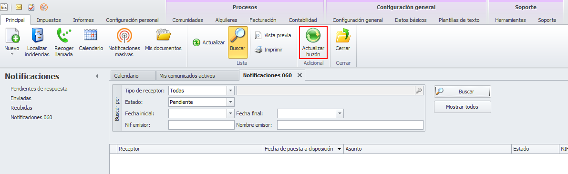
Task: Open the Fecha inicial date picker
Action: (231, 113)
